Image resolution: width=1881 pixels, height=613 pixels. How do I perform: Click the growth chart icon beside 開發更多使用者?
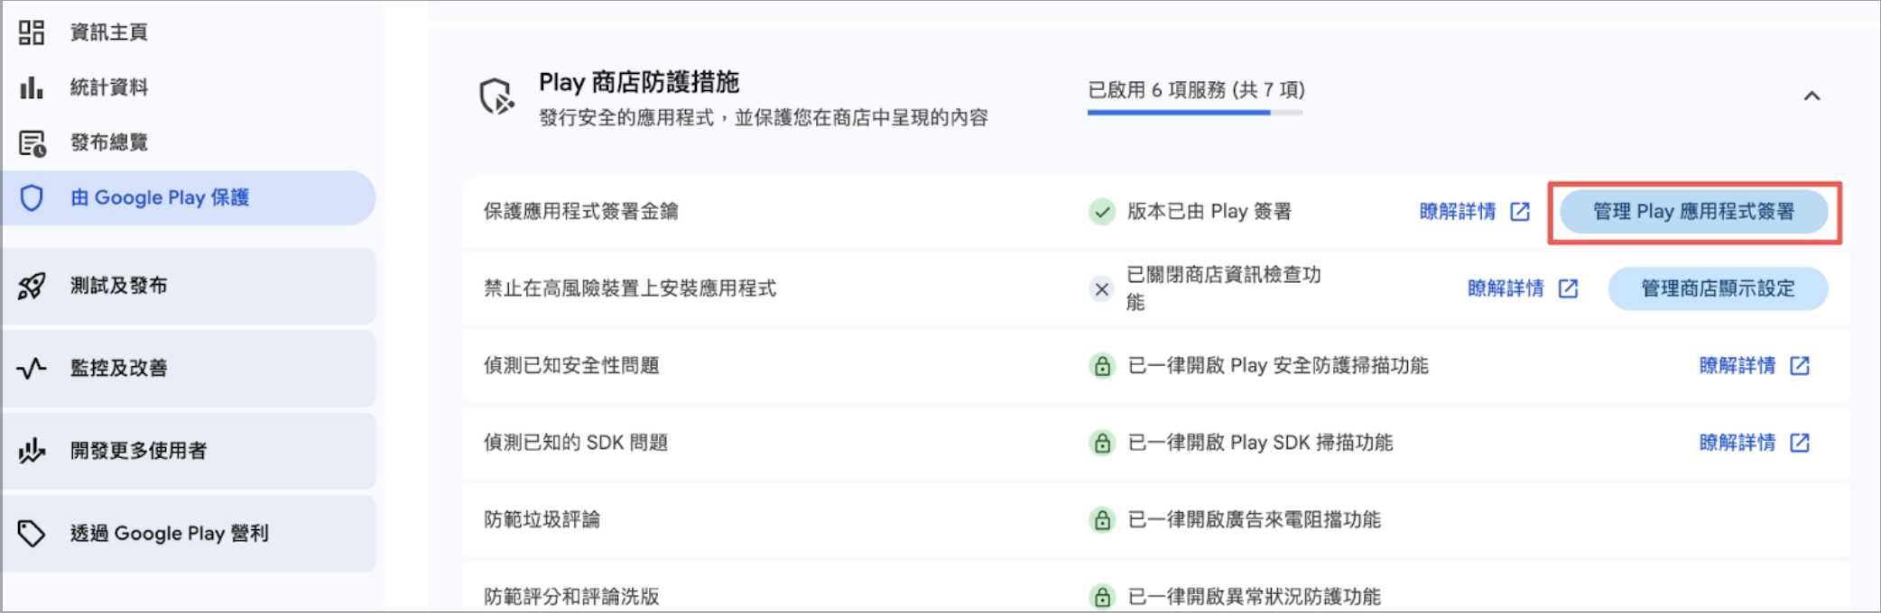(x=32, y=451)
